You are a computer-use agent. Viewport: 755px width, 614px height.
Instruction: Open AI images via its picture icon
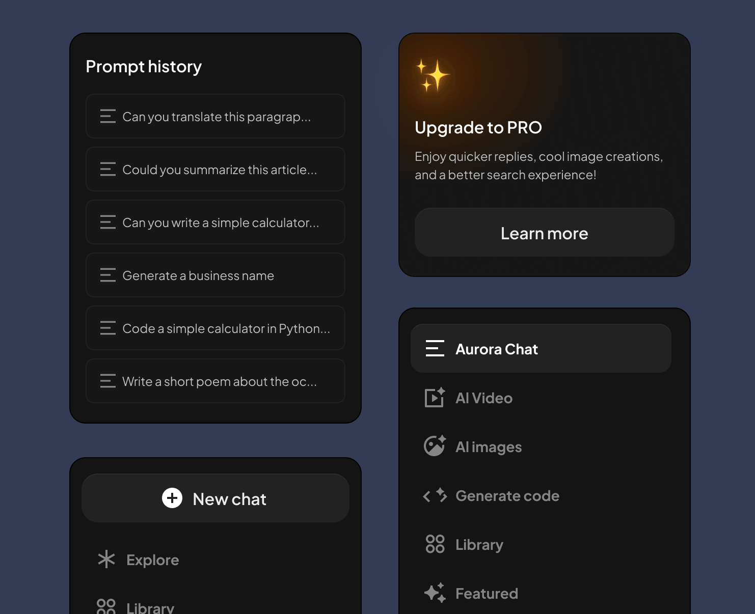(x=434, y=446)
